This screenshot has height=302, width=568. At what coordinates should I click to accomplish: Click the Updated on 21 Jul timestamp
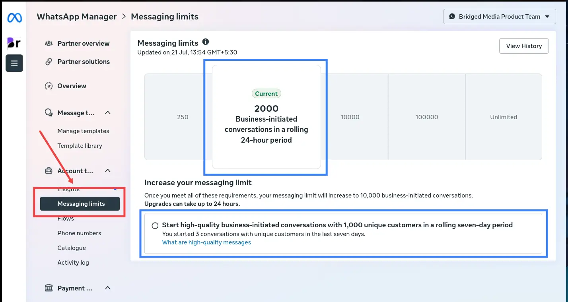coord(187,52)
